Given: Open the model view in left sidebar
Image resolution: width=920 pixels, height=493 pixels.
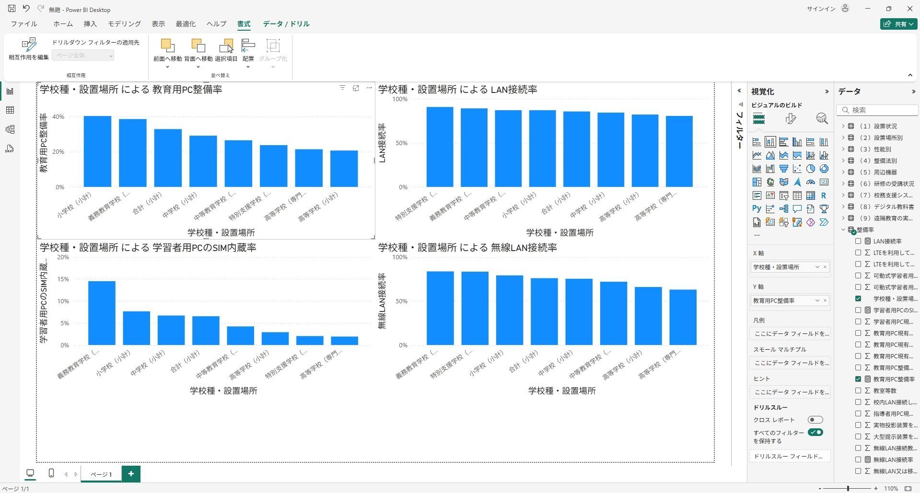Looking at the screenshot, I should (x=10, y=129).
